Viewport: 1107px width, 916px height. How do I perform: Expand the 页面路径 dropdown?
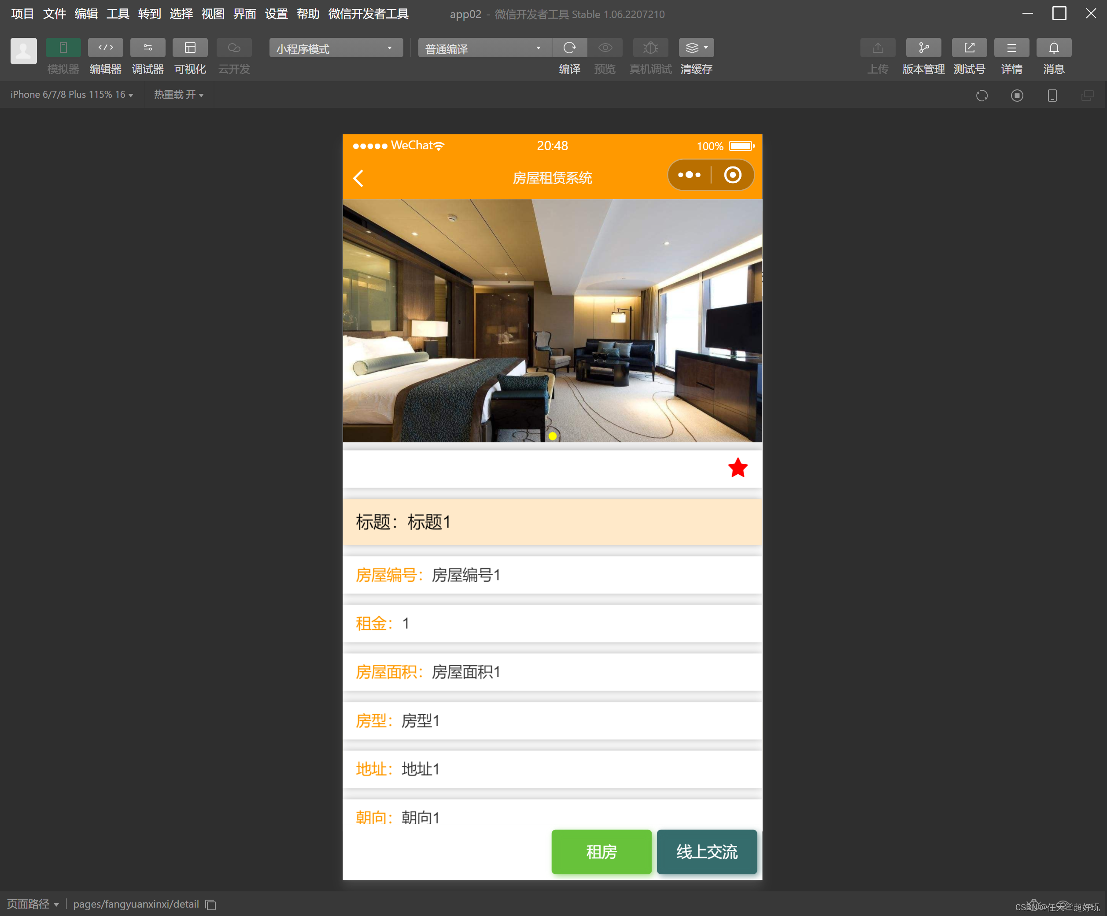33,904
